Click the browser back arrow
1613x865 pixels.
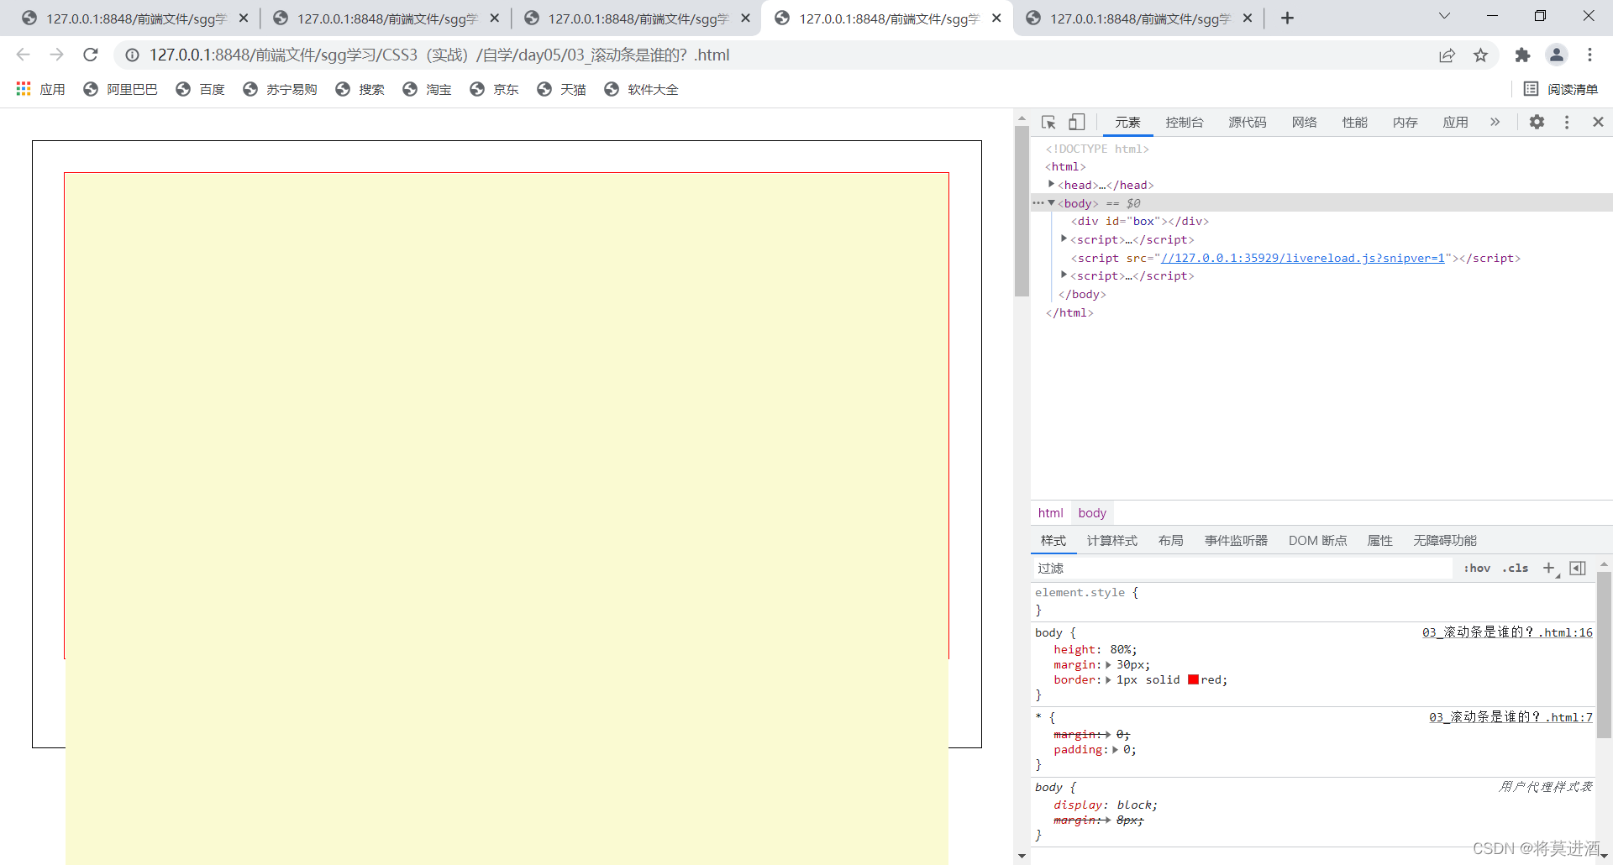pos(23,55)
